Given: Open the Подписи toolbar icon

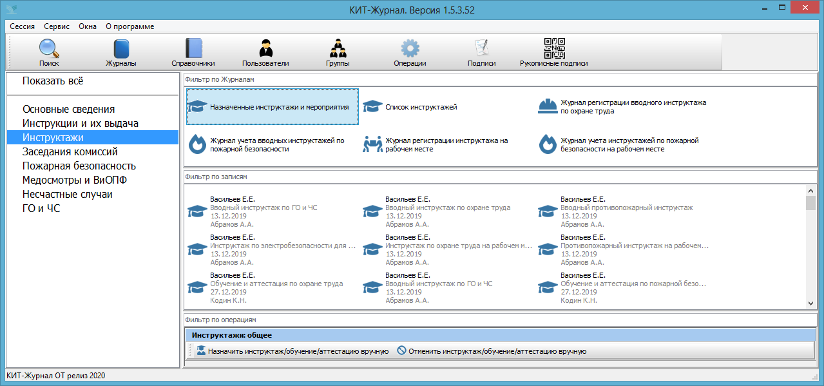Looking at the screenshot, I should click(481, 53).
